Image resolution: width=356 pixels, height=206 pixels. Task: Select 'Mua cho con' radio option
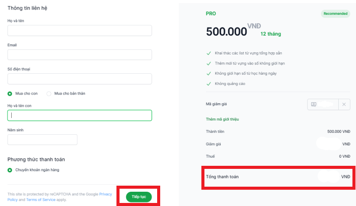(10, 94)
